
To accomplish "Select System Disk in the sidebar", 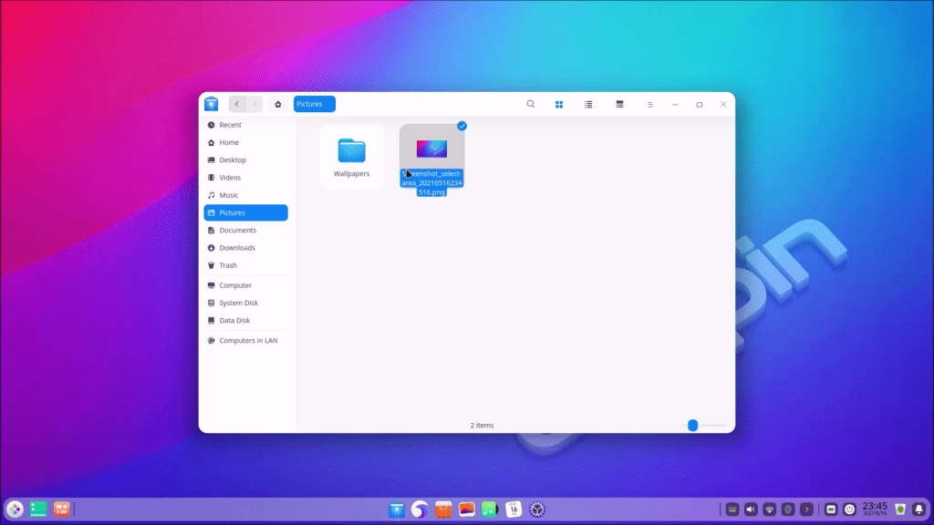I will coord(238,303).
